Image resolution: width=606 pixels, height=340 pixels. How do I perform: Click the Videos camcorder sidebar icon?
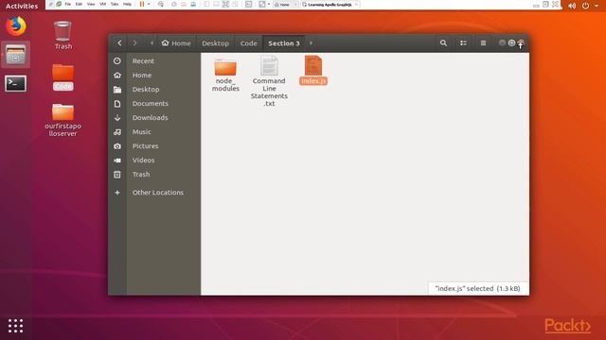pos(117,161)
